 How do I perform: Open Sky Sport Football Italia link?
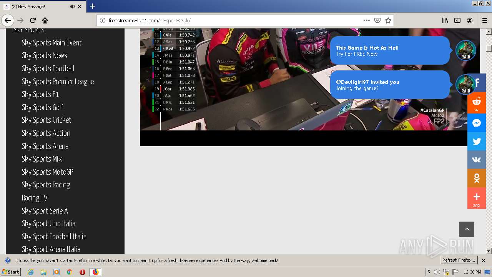[x=54, y=237]
